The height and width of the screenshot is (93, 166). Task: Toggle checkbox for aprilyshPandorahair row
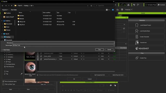tap(41, 59)
